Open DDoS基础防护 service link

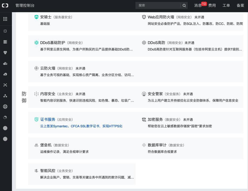coord(53,43)
